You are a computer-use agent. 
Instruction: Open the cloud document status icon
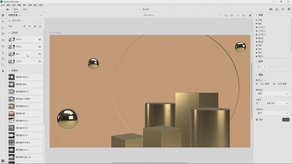coord(271,9)
